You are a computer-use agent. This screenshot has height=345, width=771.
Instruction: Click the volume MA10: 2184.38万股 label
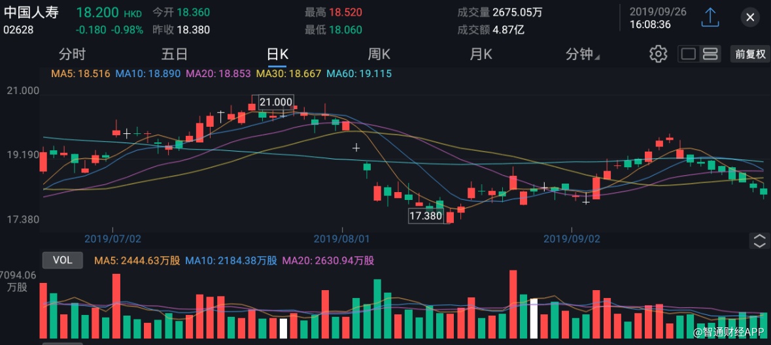[231, 261]
